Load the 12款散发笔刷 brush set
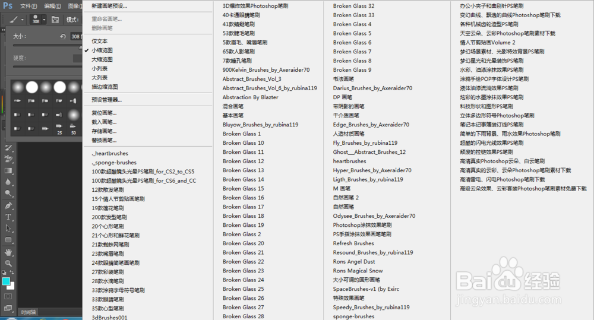Viewport: 594px width, 320px height. [108, 190]
